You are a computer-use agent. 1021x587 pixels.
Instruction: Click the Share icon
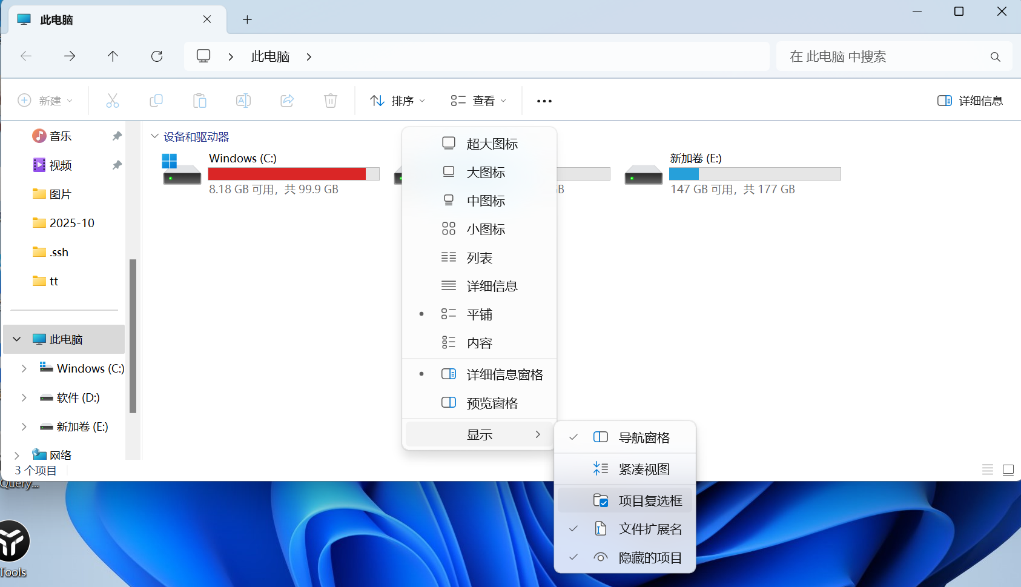pyautogui.click(x=287, y=101)
